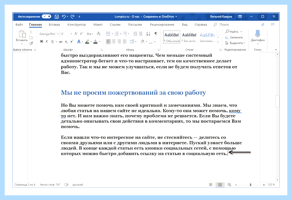Select the Format Painter brush icon
Image resolution: width=292 pixels, height=200 pixels.
(31, 43)
